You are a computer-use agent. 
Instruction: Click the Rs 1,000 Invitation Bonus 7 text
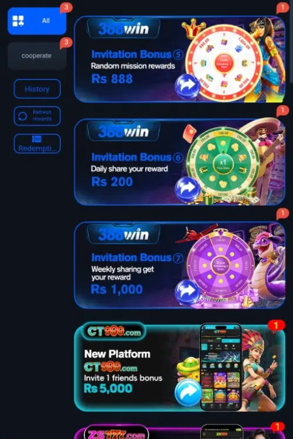point(117,289)
